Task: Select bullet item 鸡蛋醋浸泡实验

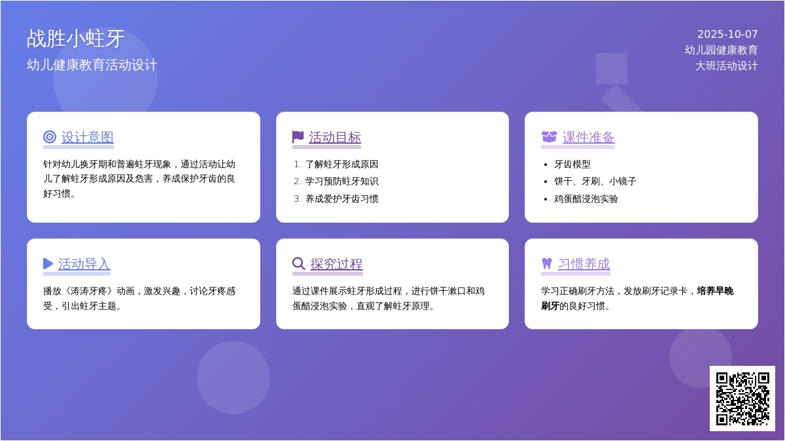Action: click(x=586, y=199)
